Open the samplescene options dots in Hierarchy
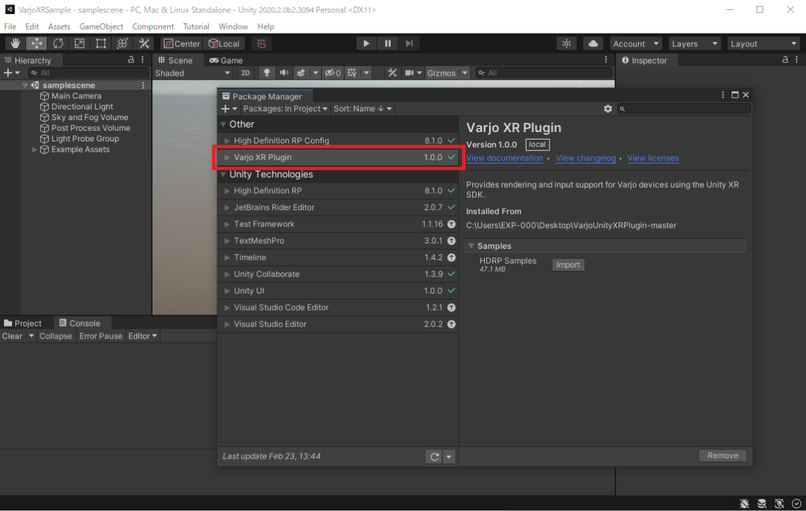 143,85
